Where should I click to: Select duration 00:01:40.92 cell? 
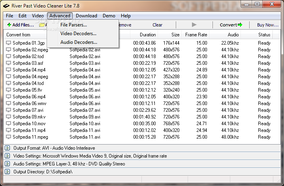tap(144, 117)
